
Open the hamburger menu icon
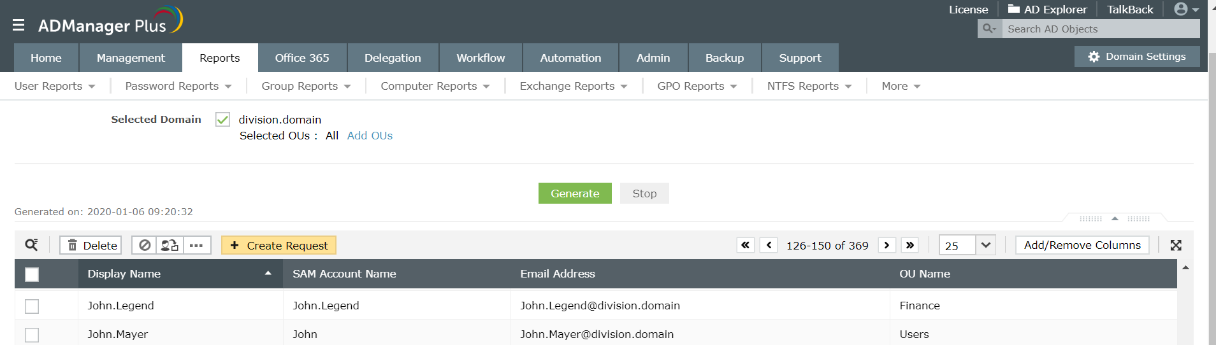pyautogui.click(x=18, y=25)
